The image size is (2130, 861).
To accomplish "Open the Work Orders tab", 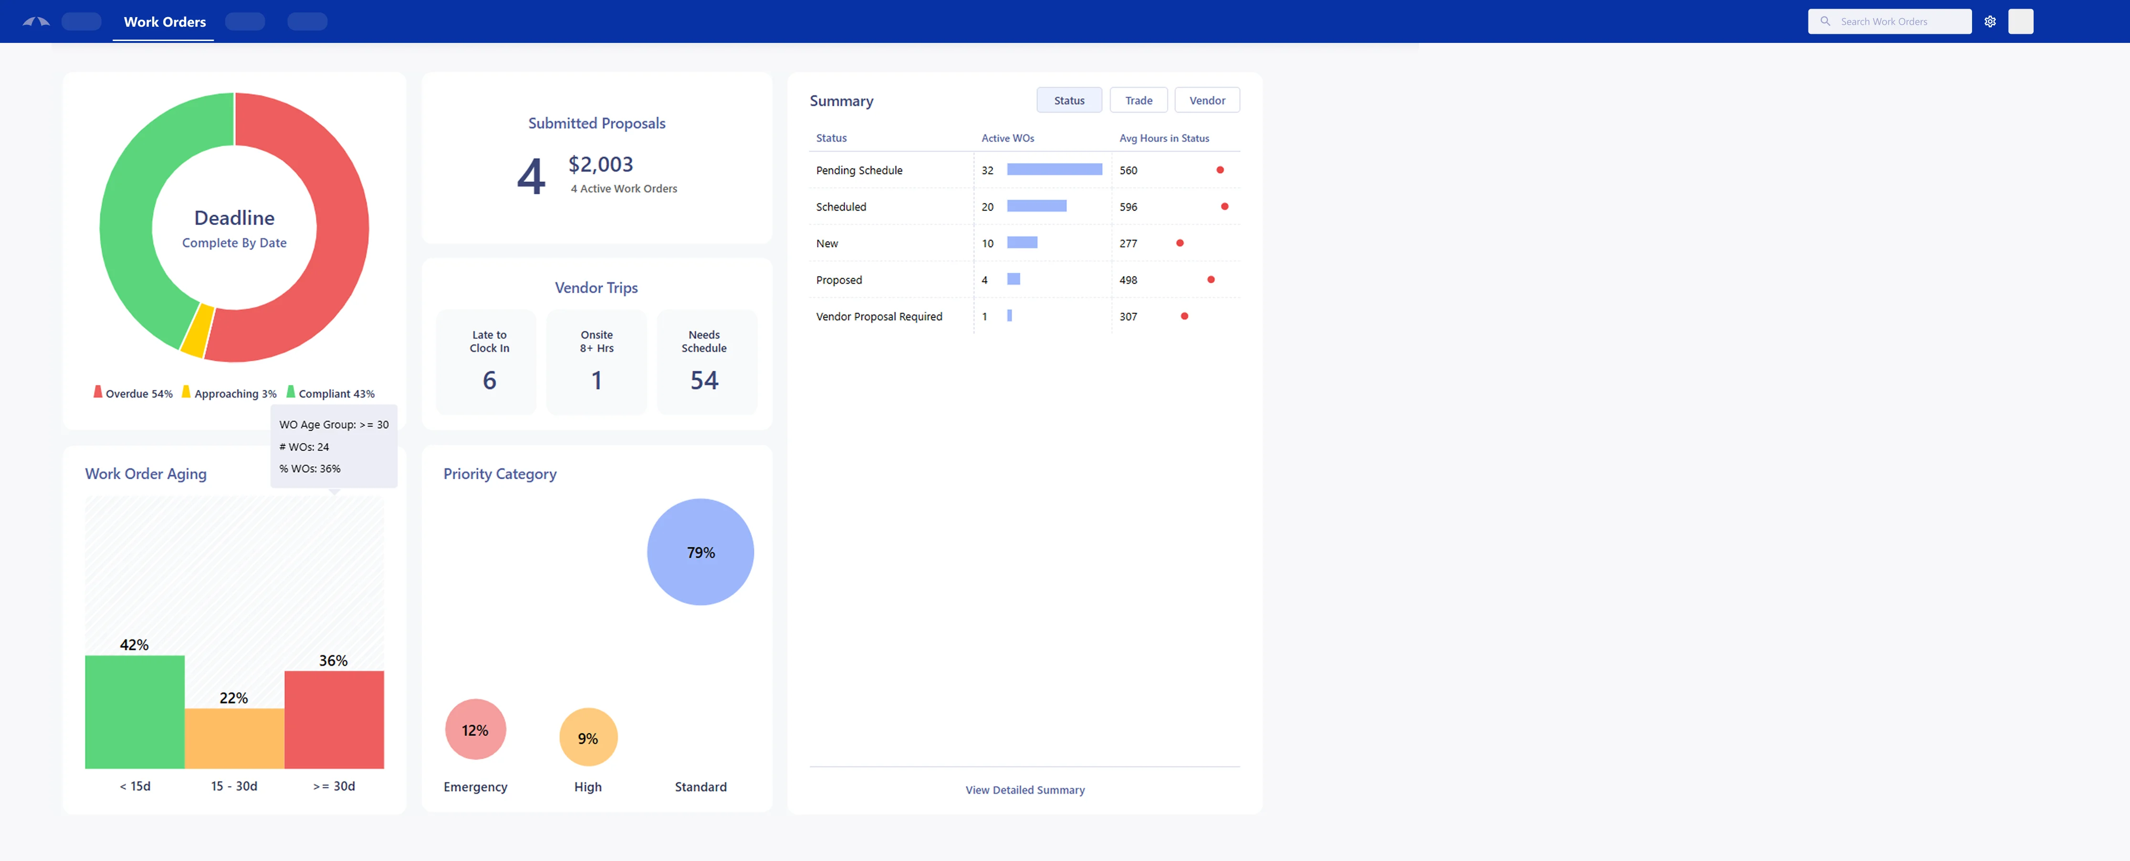I will pos(165,21).
